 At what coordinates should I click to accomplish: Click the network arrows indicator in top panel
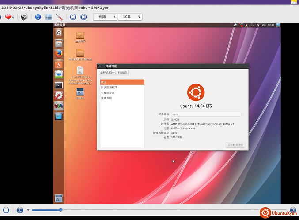tap(258, 25)
